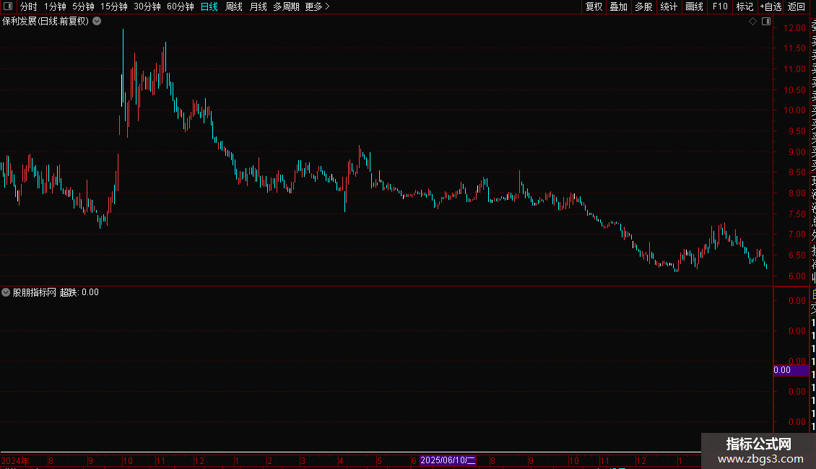Click the diamond icon in chart corner

[752, 22]
